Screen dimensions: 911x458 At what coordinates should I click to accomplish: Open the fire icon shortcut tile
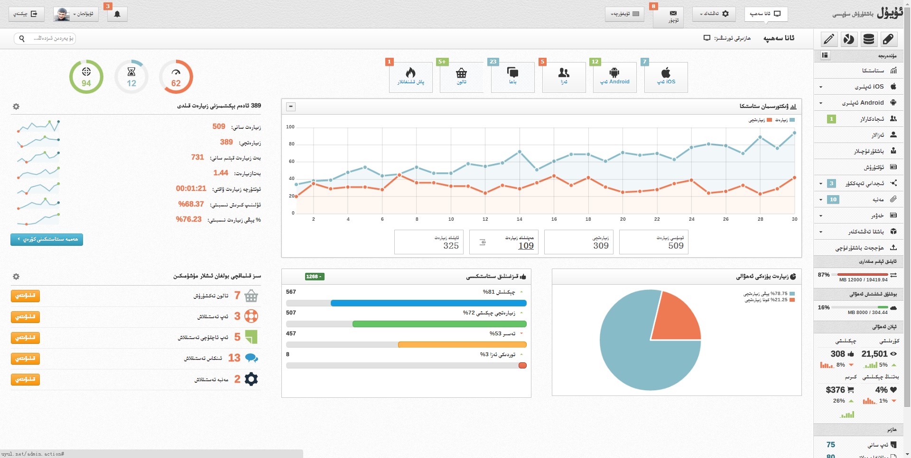click(410, 77)
